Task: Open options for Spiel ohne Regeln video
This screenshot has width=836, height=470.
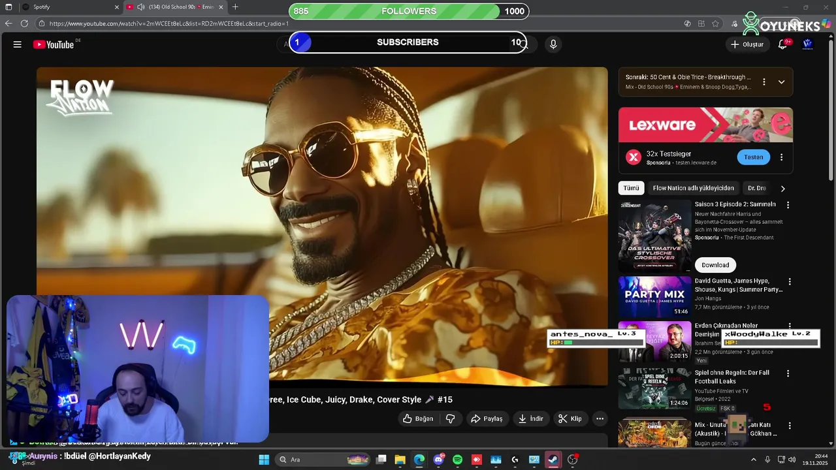Action: coord(788,373)
